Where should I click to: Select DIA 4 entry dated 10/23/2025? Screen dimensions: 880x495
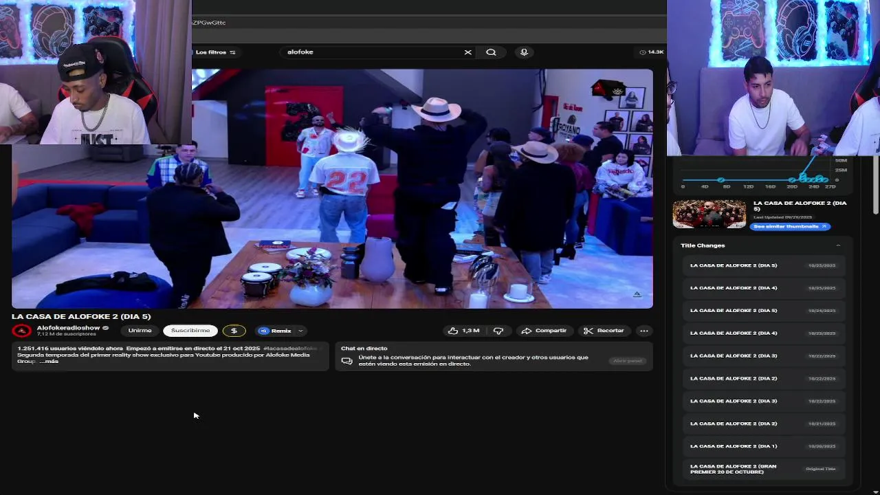point(763,333)
